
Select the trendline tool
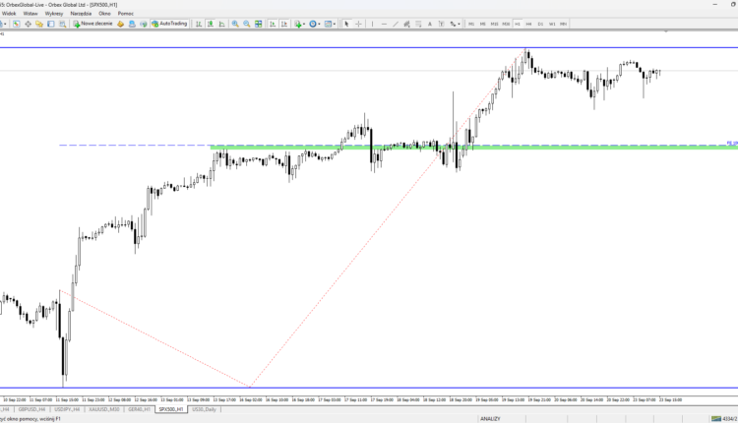[x=396, y=24]
